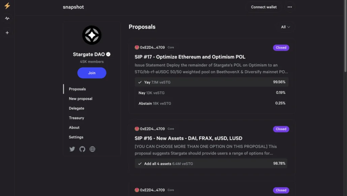Open the activity timeline pulse icon
The width and height of the screenshot is (347, 196).
7,19
